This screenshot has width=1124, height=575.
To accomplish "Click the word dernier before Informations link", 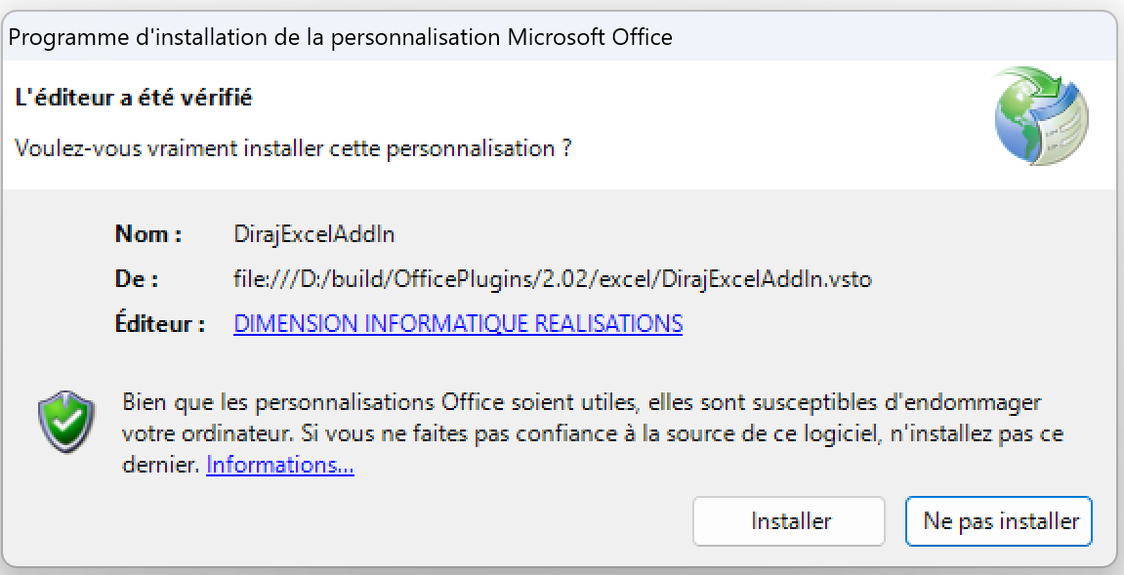I will point(160,466).
